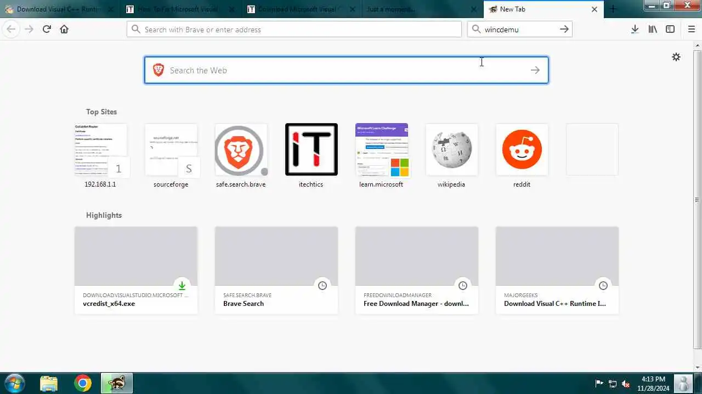702x394 pixels.
Task: Open the Windows Start menu
Action: [14, 383]
